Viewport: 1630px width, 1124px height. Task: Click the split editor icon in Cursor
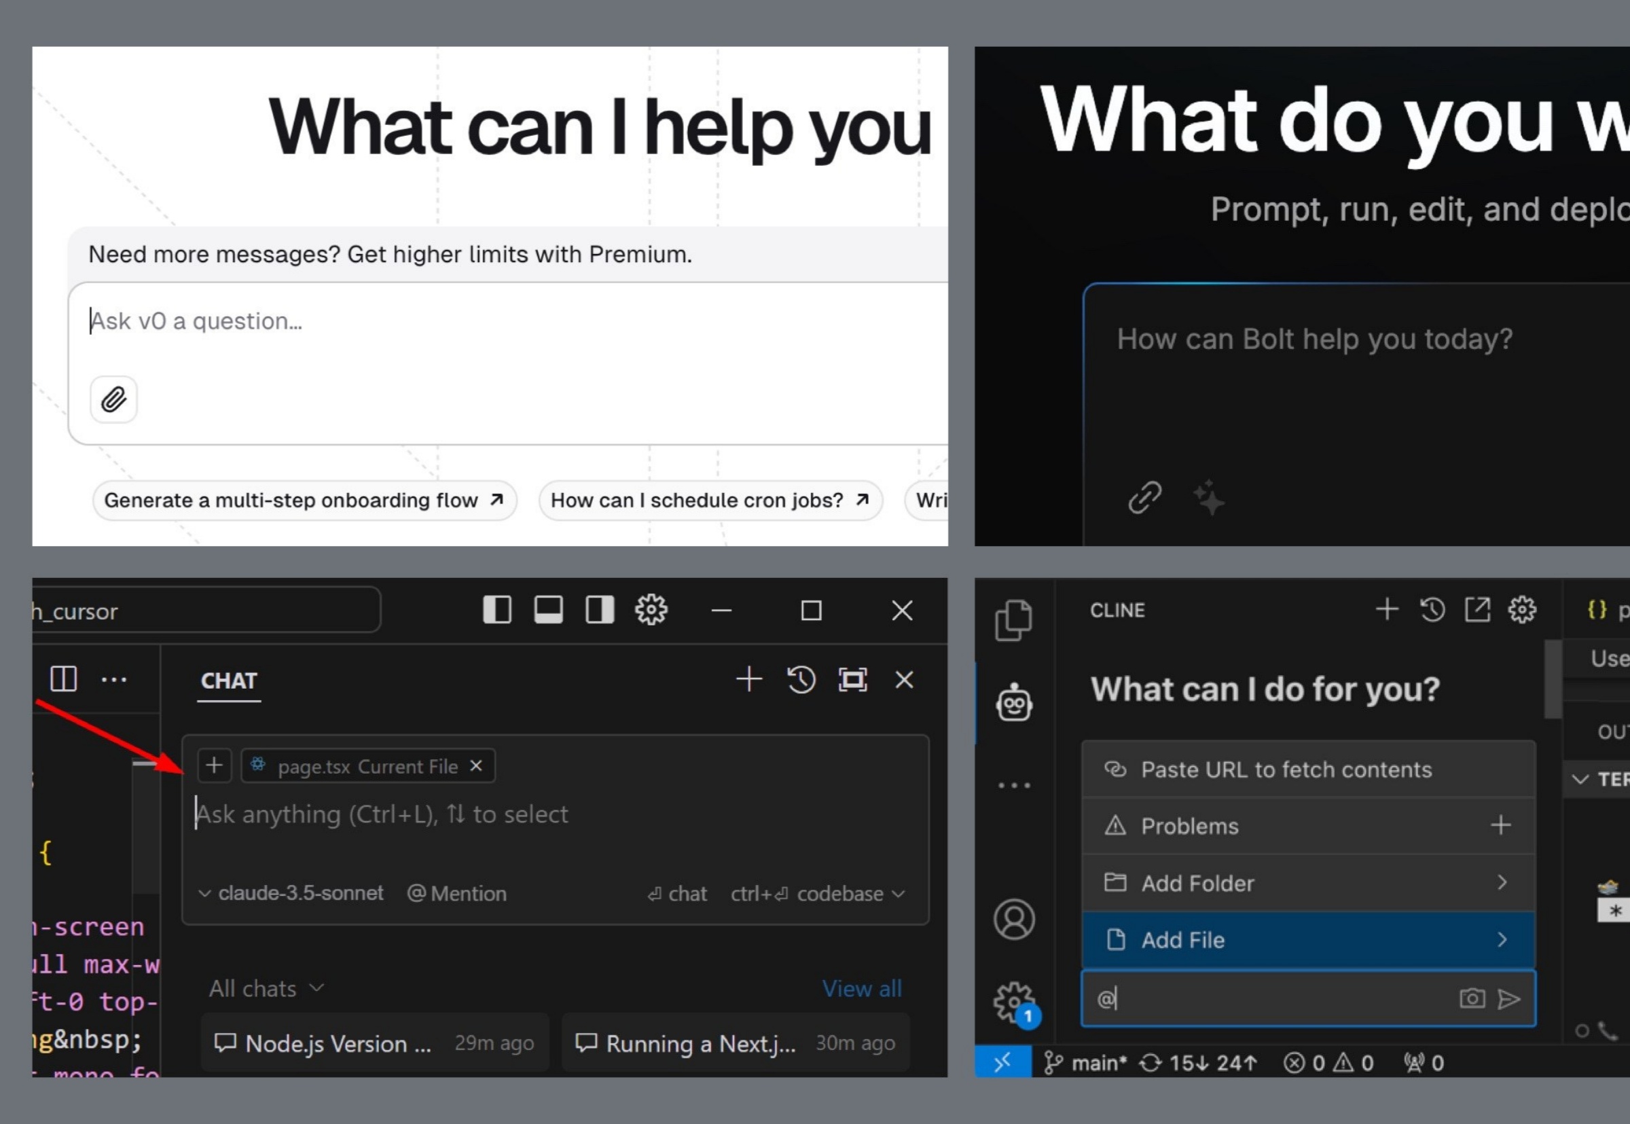click(x=63, y=680)
